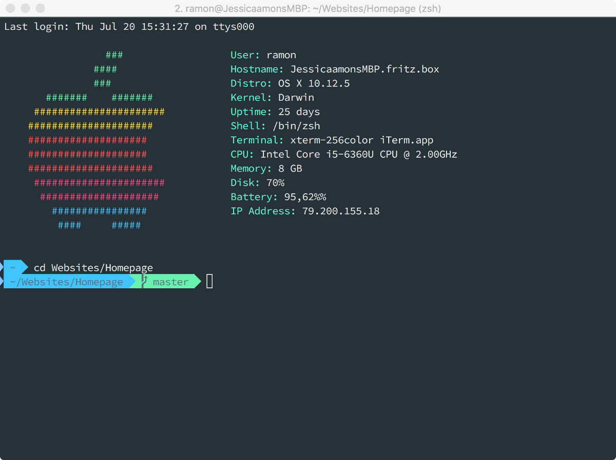Viewport: 616px width, 460px height.
Task: Click the 'cd Websites/Homepage' command text
Action: [x=93, y=268]
